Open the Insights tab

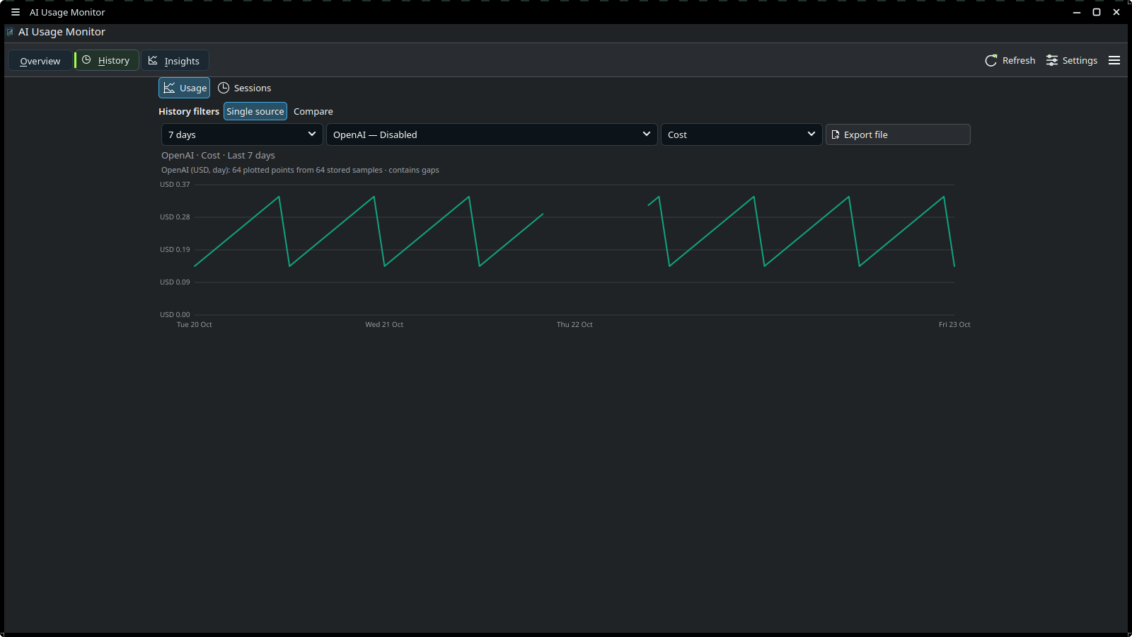(x=175, y=61)
